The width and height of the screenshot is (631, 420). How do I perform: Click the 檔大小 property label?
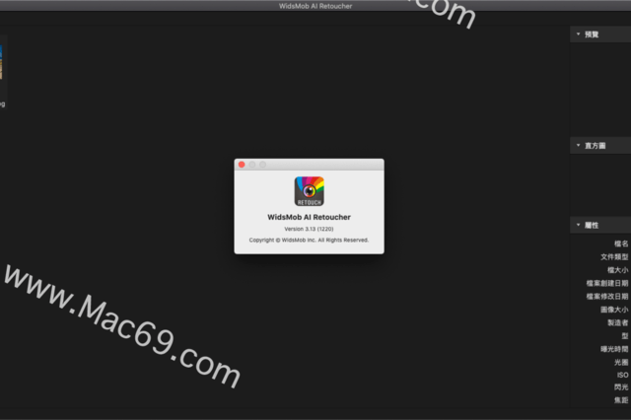click(618, 270)
